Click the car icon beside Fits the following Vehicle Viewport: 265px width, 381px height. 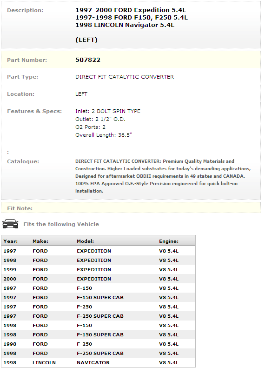click(10, 224)
